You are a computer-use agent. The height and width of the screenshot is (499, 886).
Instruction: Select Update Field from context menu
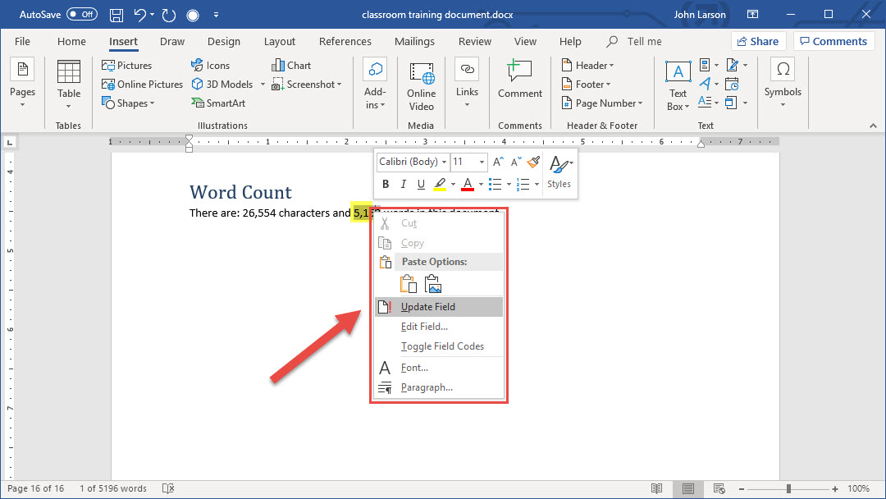(x=427, y=307)
